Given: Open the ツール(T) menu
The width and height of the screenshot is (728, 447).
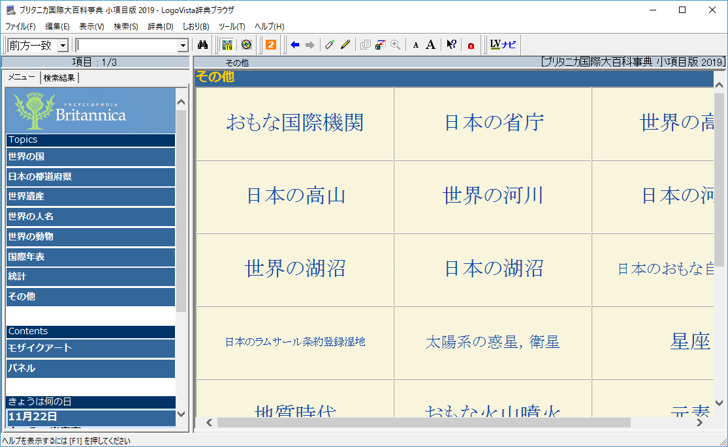Looking at the screenshot, I should click(x=232, y=27).
